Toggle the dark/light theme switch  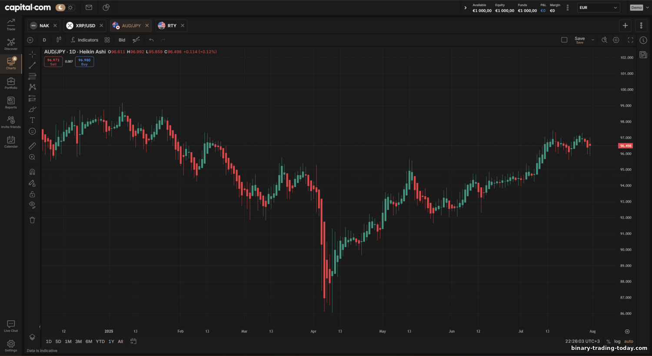coord(65,7)
